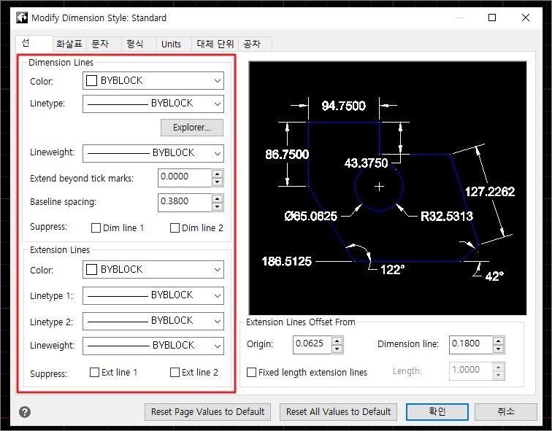Increase Baseline spacing value
This screenshot has height=431, width=552.
tap(217, 198)
